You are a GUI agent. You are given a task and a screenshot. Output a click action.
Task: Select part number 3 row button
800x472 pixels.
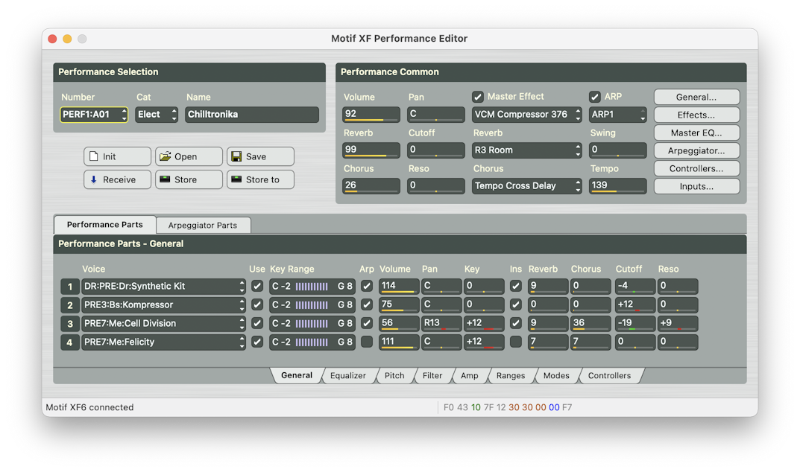coord(70,324)
